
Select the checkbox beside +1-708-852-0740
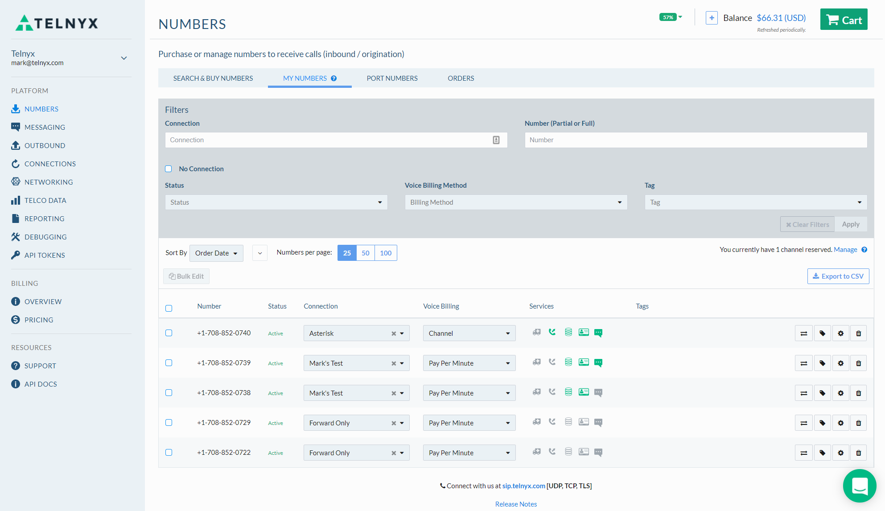click(169, 333)
